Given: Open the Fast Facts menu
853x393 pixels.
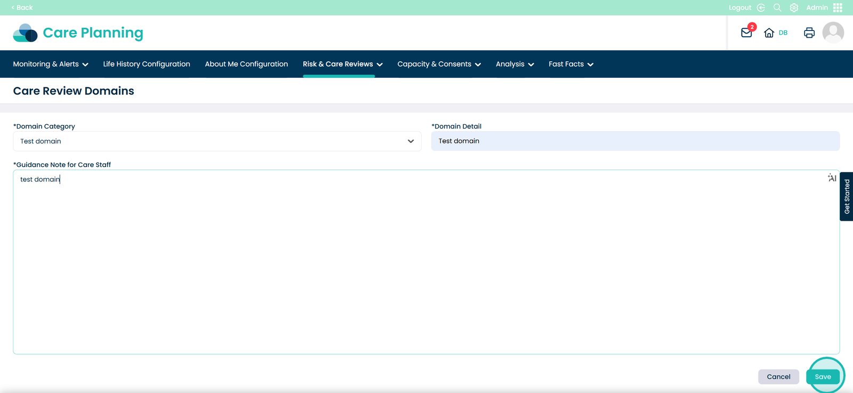Looking at the screenshot, I should click(570, 64).
